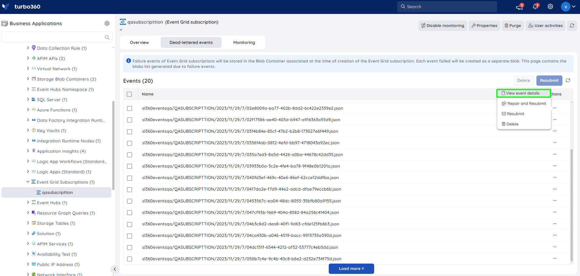Choose Delete in the context menu
Screen dimensions: 580x276
click(524, 124)
